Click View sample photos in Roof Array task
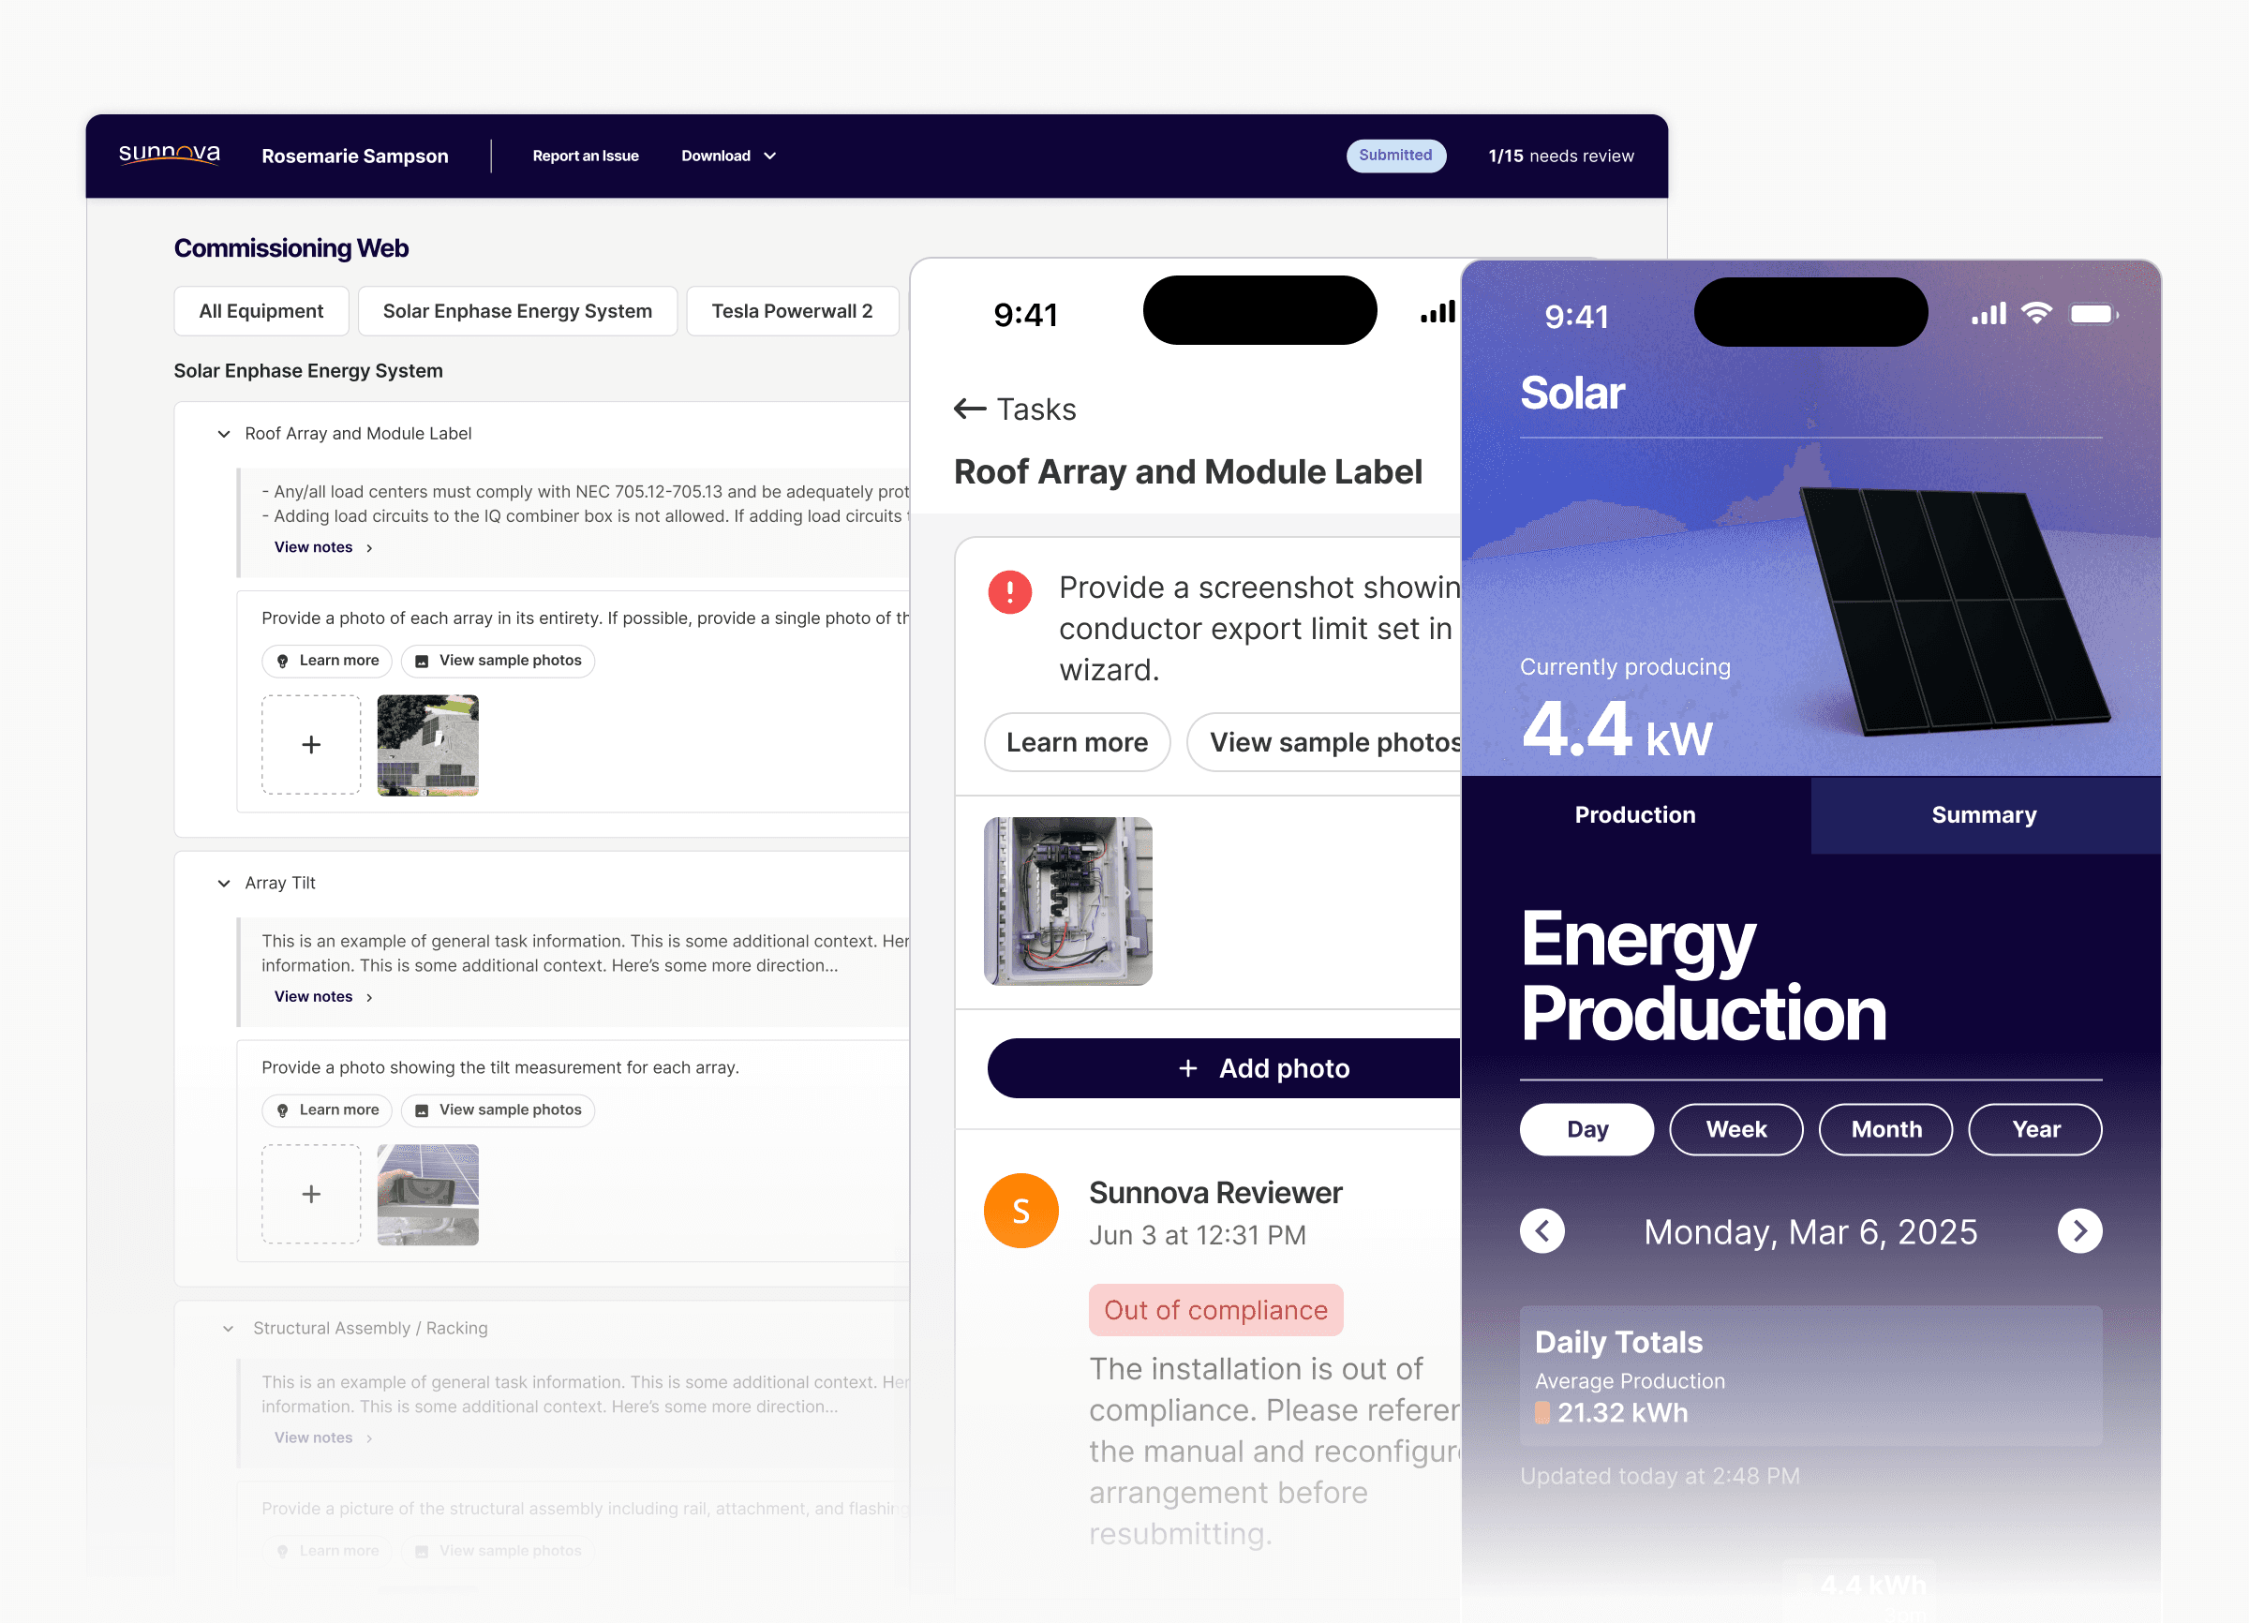2249x1623 pixels. tap(497, 661)
